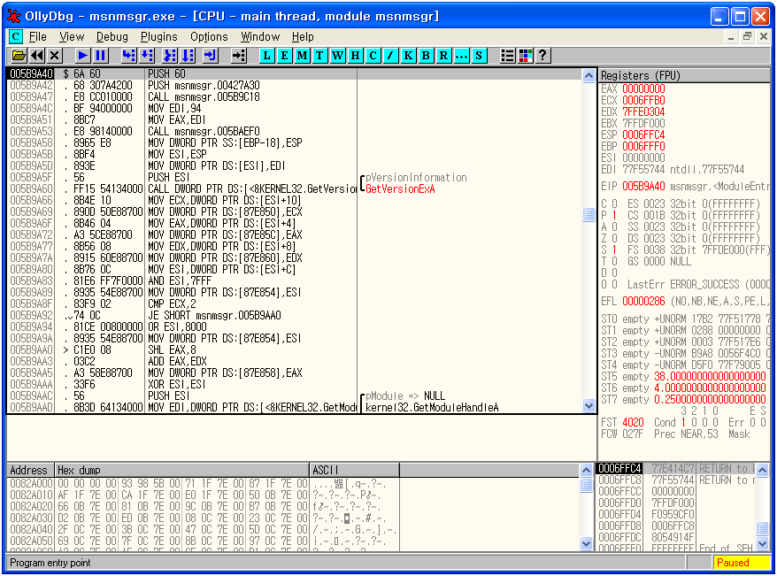Execute till return using the toolbar icon

click(210, 56)
